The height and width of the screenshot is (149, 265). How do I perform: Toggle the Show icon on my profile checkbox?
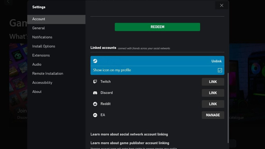point(220,70)
